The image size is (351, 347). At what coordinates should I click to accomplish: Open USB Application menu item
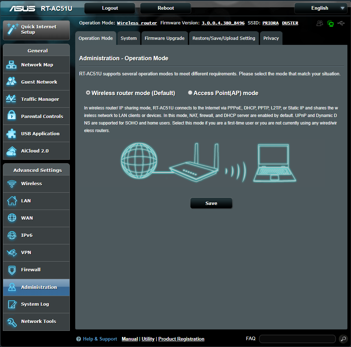36,133
